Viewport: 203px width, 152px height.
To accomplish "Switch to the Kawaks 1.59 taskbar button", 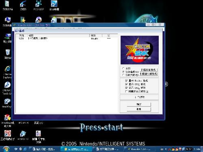I will coord(139,149).
